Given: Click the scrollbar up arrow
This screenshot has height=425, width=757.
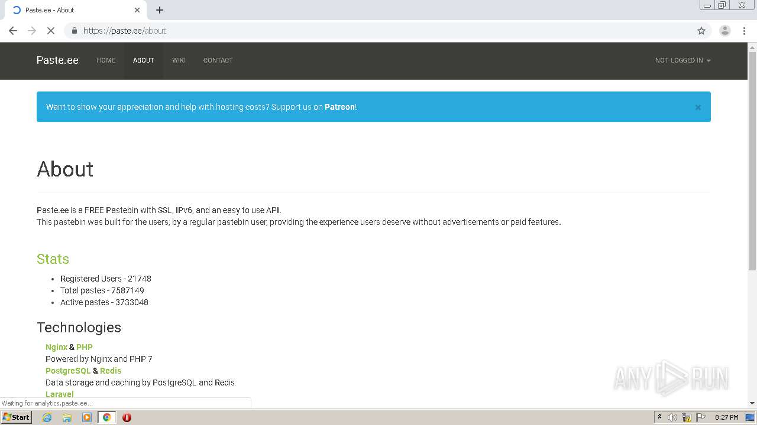Looking at the screenshot, I should [x=752, y=47].
